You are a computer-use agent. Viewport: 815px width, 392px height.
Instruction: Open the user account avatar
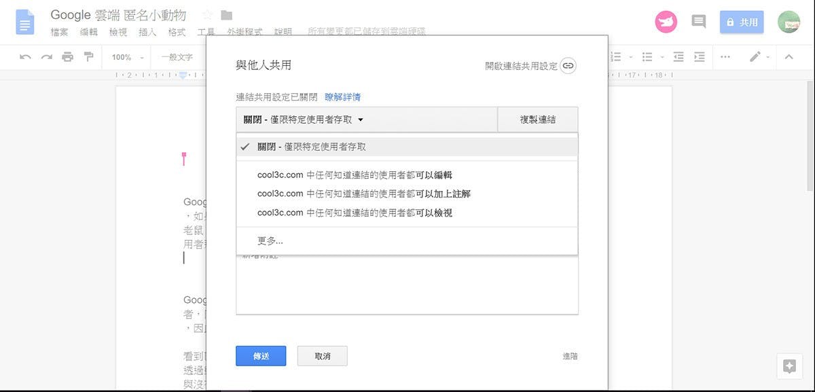[x=789, y=22]
